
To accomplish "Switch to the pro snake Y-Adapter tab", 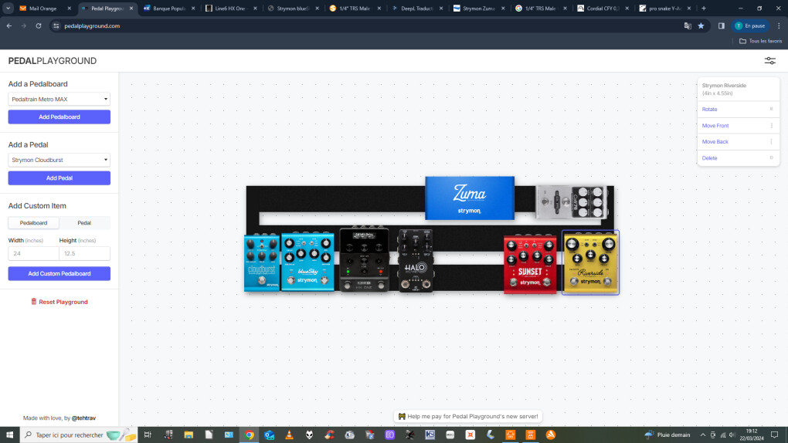I will (x=665, y=8).
